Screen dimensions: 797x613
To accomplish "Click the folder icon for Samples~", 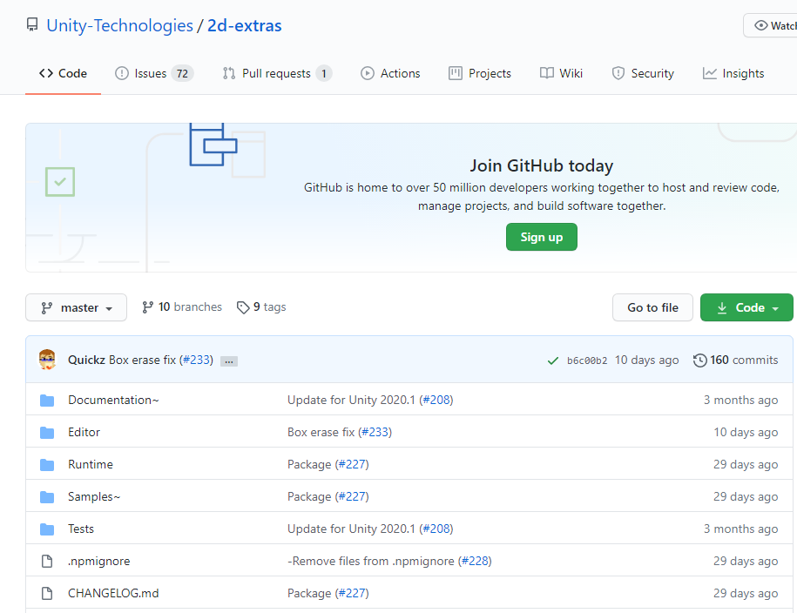I will pyautogui.click(x=47, y=497).
